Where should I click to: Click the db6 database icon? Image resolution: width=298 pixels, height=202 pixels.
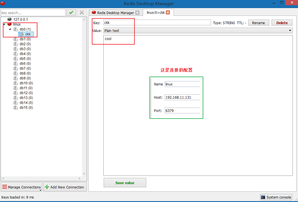click(x=16, y=63)
